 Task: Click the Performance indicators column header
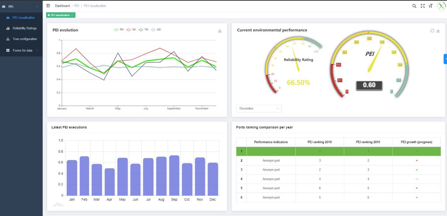click(271, 142)
